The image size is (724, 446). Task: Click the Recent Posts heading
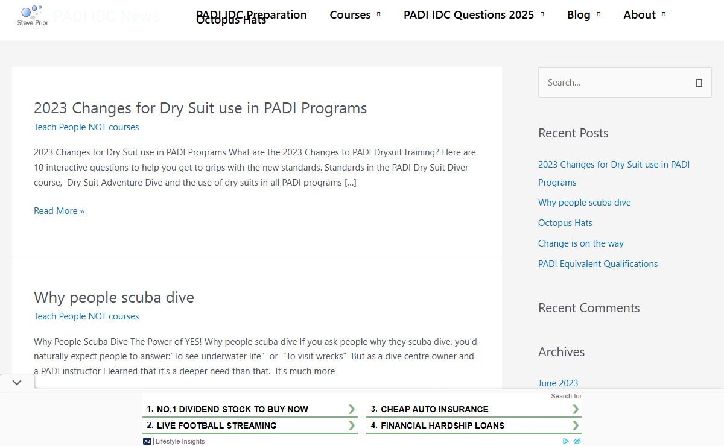(x=573, y=133)
